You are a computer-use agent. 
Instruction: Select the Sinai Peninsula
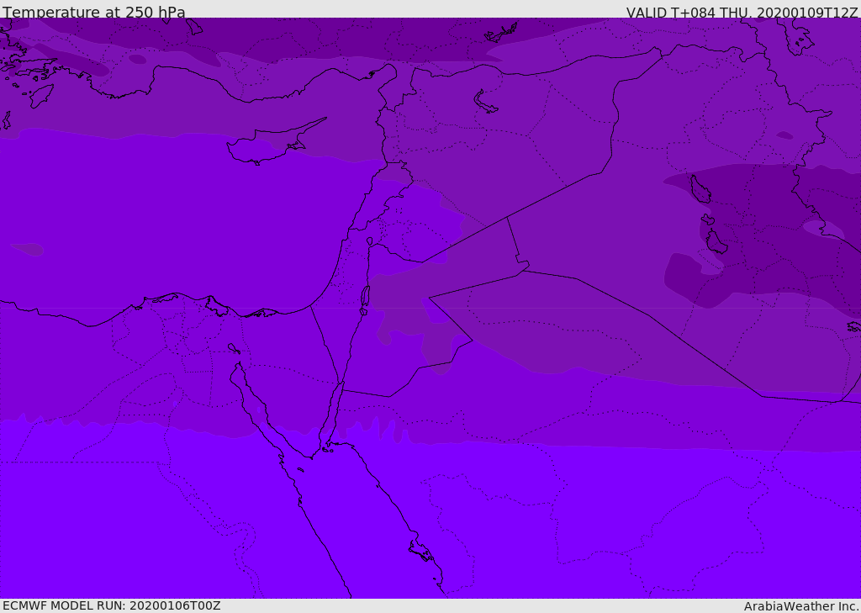coord(286,370)
